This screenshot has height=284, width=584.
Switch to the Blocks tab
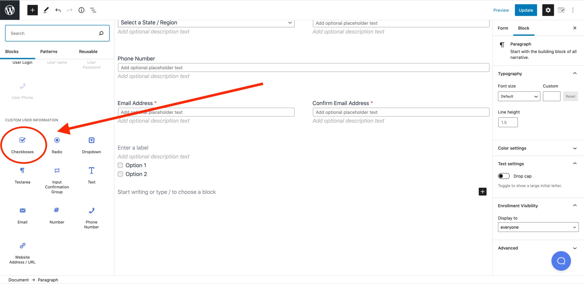[x=12, y=52]
